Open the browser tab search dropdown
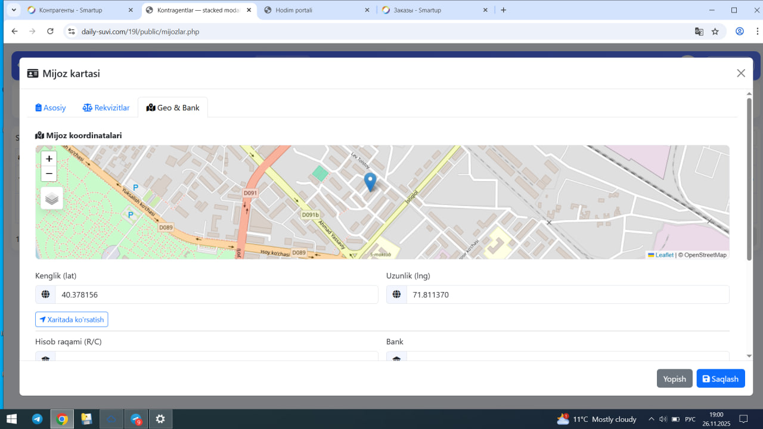 14,10
